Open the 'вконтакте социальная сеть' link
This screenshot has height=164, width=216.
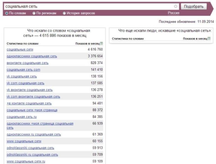28,63
